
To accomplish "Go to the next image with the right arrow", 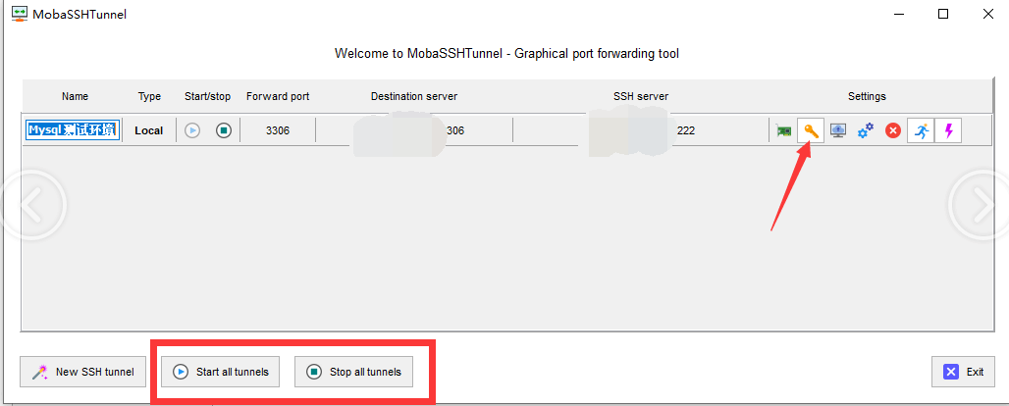I will 980,205.
